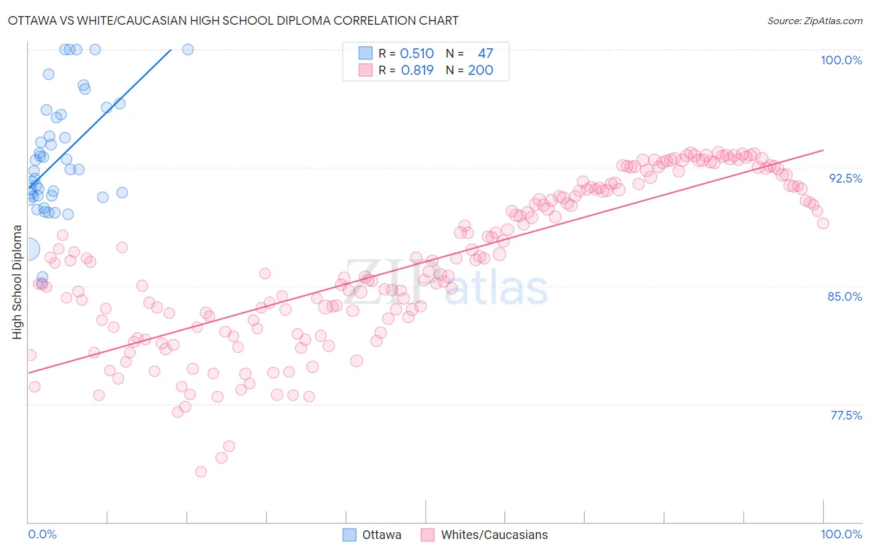Click the High School Diploma axis title
The height and width of the screenshot is (552, 870).
tap(17, 282)
